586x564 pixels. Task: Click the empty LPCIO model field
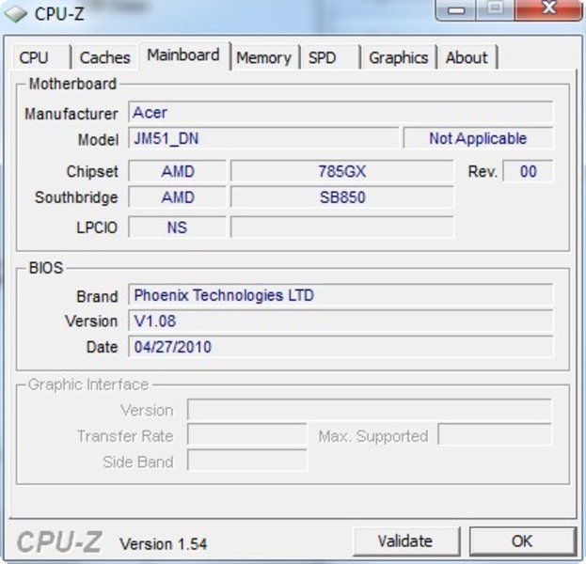click(x=342, y=227)
